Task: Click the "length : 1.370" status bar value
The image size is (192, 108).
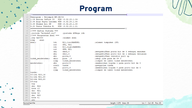Action: click(115, 103)
